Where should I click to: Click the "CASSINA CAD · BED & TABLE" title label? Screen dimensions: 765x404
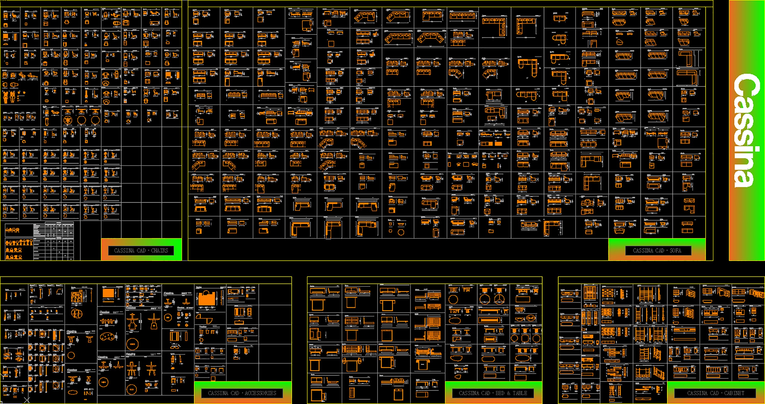pyautogui.click(x=493, y=393)
